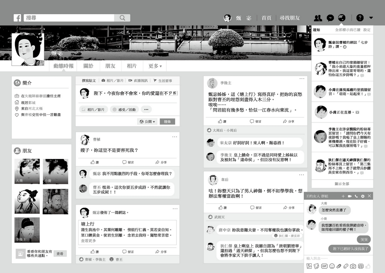Click 查看更多 in 塘上行 post
The height and width of the screenshot is (273, 385).
88,241
